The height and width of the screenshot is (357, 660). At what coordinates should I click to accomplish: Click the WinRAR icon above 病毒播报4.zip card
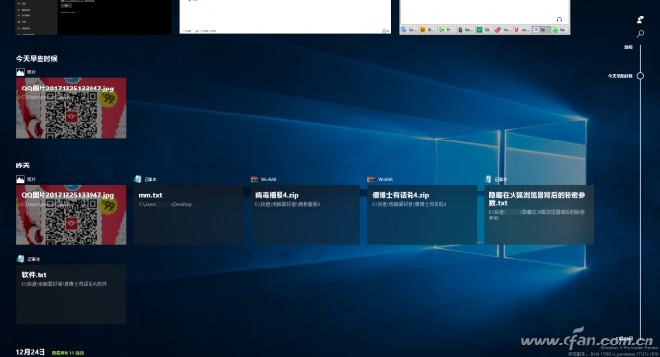(x=253, y=179)
